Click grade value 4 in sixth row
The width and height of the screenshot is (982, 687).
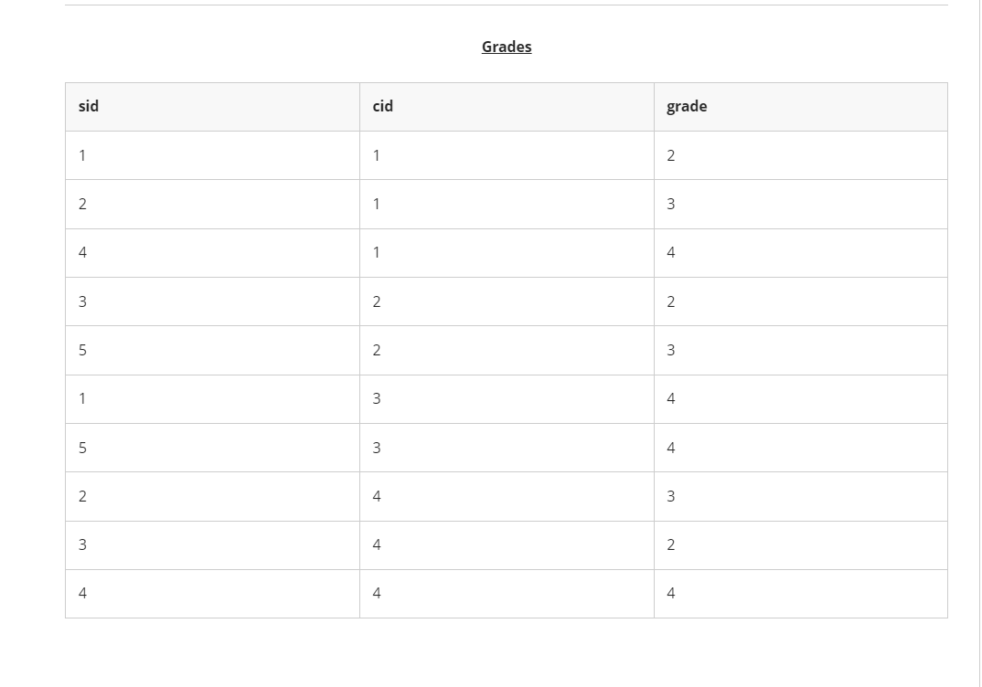click(x=671, y=398)
